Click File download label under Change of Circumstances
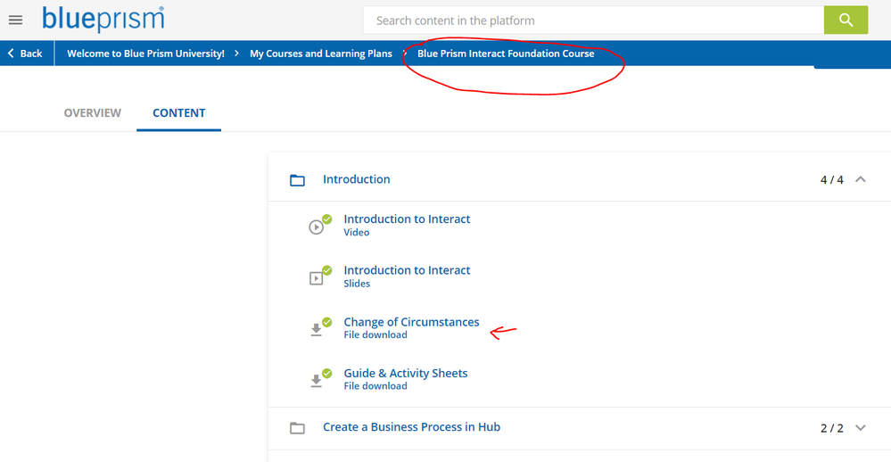 pyautogui.click(x=375, y=334)
